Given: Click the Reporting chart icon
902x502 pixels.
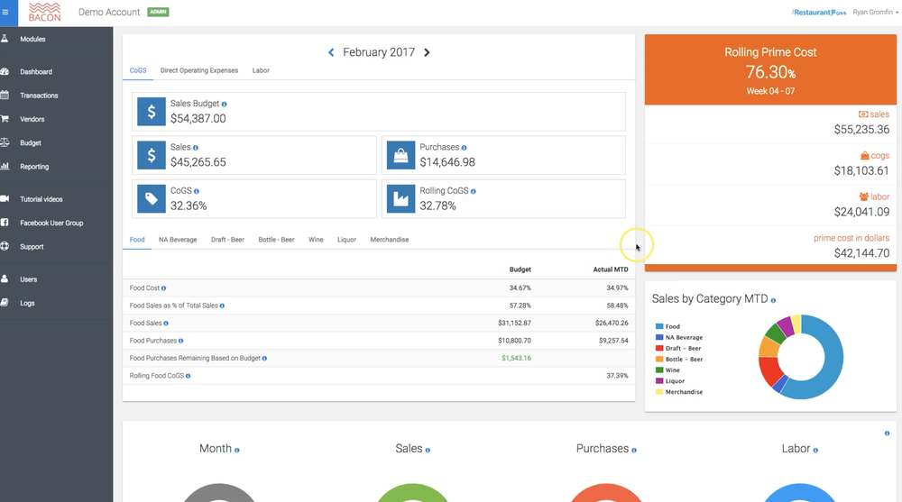Looking at the screenshot, I should [5, 166].
